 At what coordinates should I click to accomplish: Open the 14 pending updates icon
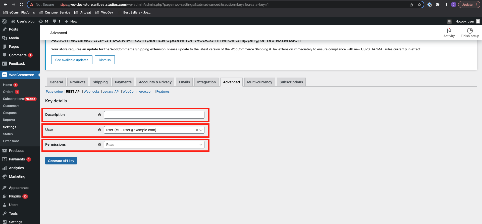pyautogui.click(x=43, y=21)
